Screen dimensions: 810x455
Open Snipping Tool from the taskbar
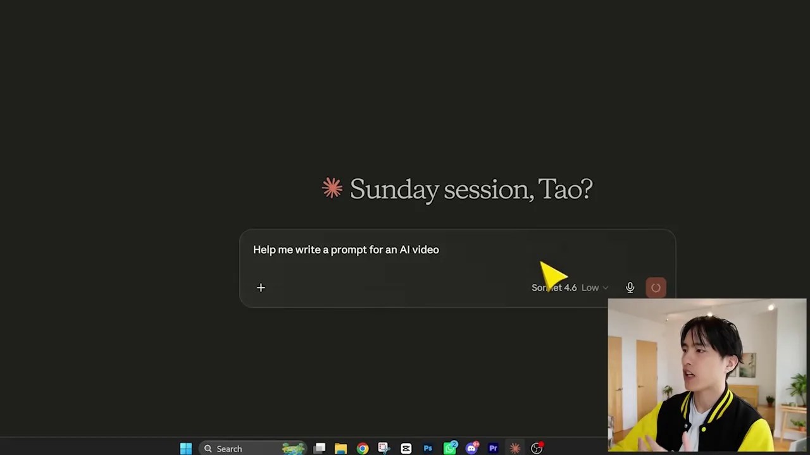tap(384, 449)
